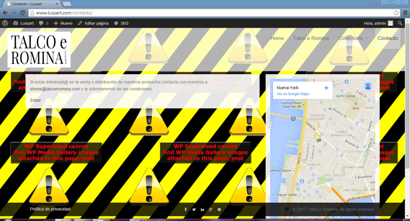Click the browser forward arrow
This screenshot has width=410, height=221.
[x=14, y=13]
